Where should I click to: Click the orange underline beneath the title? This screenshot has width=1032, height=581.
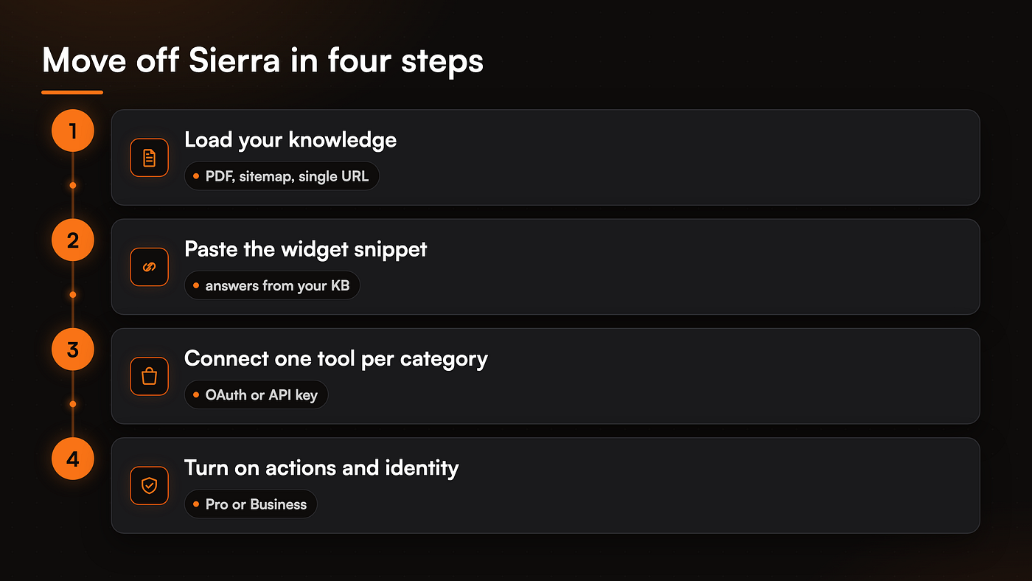[x=72, y=93]
